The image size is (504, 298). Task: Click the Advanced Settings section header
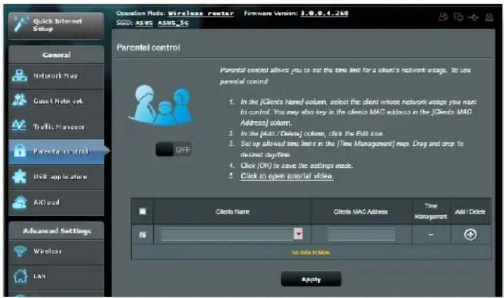click(x=56, y=231)
